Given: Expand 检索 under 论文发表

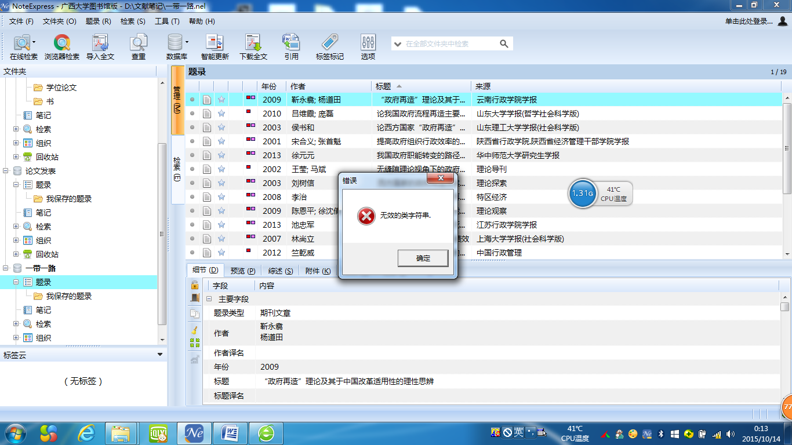Looking at the screenshot, I should click(x=16, y=227).
